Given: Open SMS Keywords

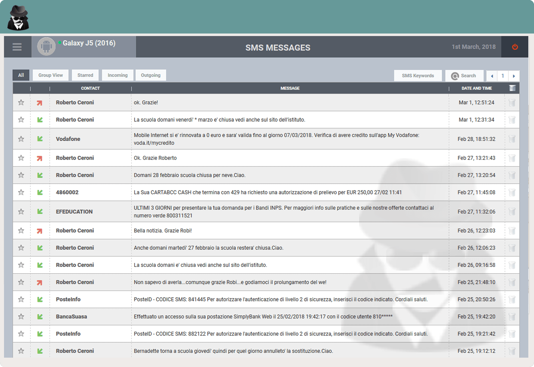Looking at the screenshot, I should (x=418, y=76).
